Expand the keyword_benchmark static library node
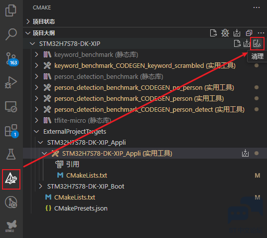 pos(36,54)
